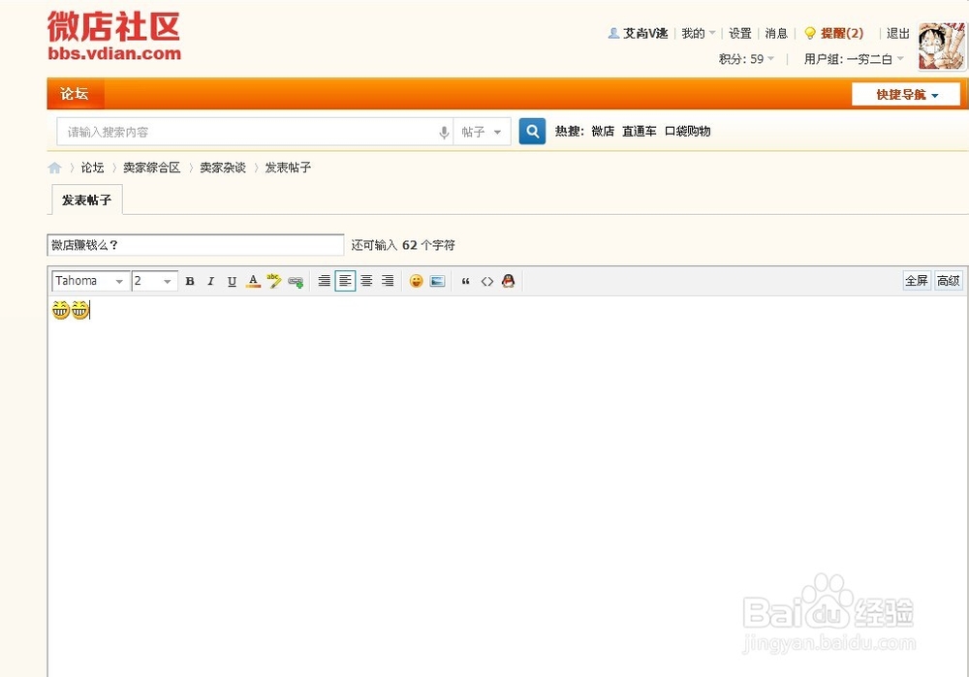Click the 微店社区 bbs.vdian.com logo

click(x=114, y=36)
